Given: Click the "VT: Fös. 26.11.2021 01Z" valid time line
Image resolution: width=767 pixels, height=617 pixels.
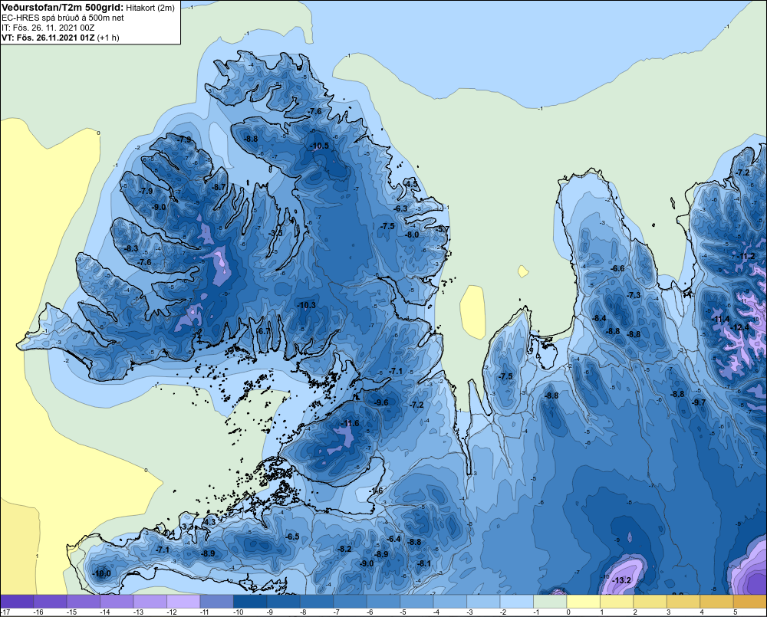Looking at the screenshot, I should [48, 38].
